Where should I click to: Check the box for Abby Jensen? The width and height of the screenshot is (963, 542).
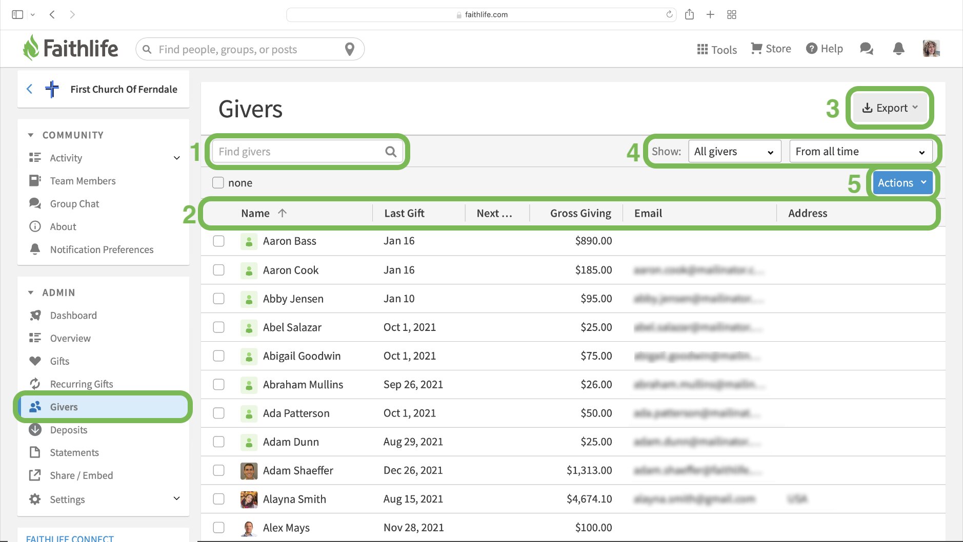(x=219, y=299)
